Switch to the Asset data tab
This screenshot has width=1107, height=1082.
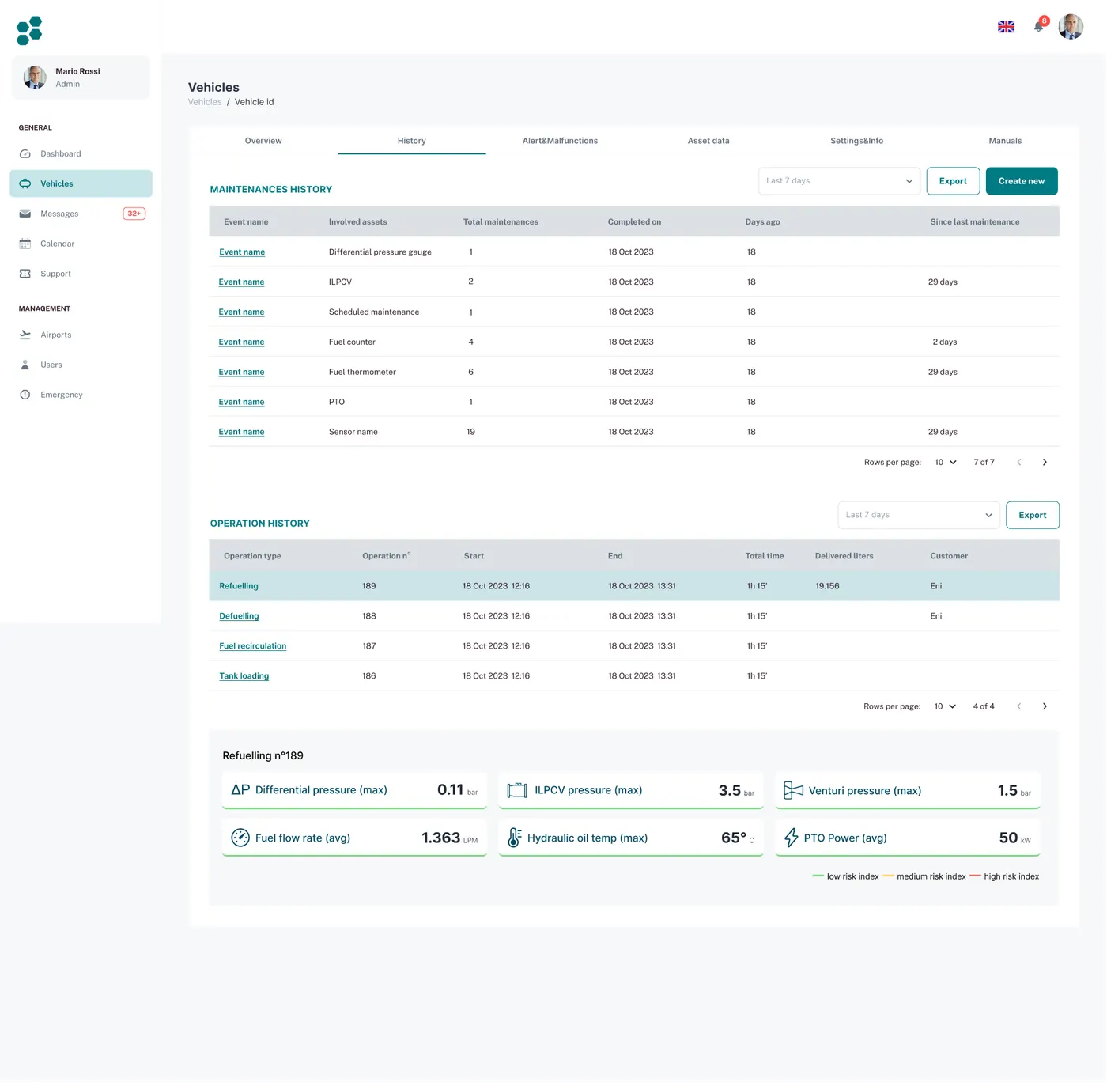(708, 141)
